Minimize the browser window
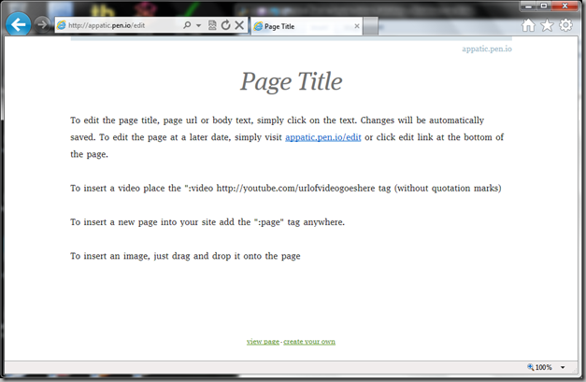This screenshot has height=382, width=586. pyautogui.click(x=528, y=6)
